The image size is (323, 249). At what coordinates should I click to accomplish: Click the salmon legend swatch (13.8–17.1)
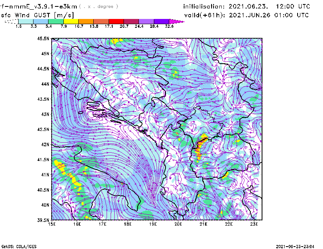click(x=101, y=21)
